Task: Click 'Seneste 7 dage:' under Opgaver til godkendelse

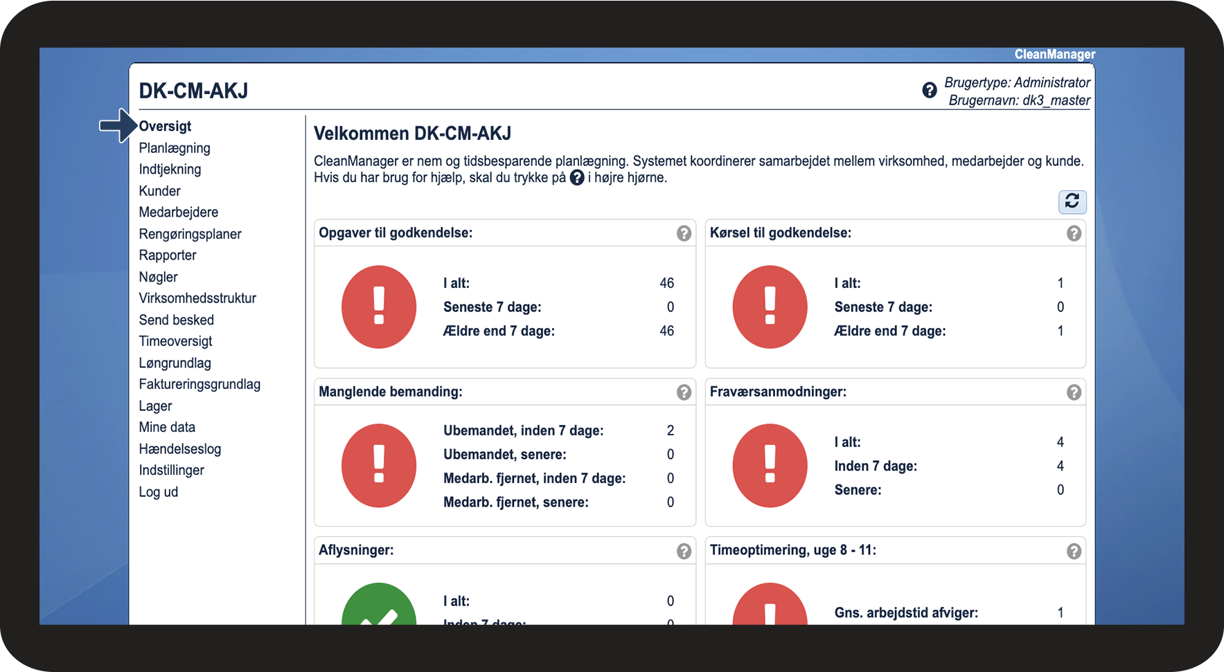Action: [x=493, y=307]
